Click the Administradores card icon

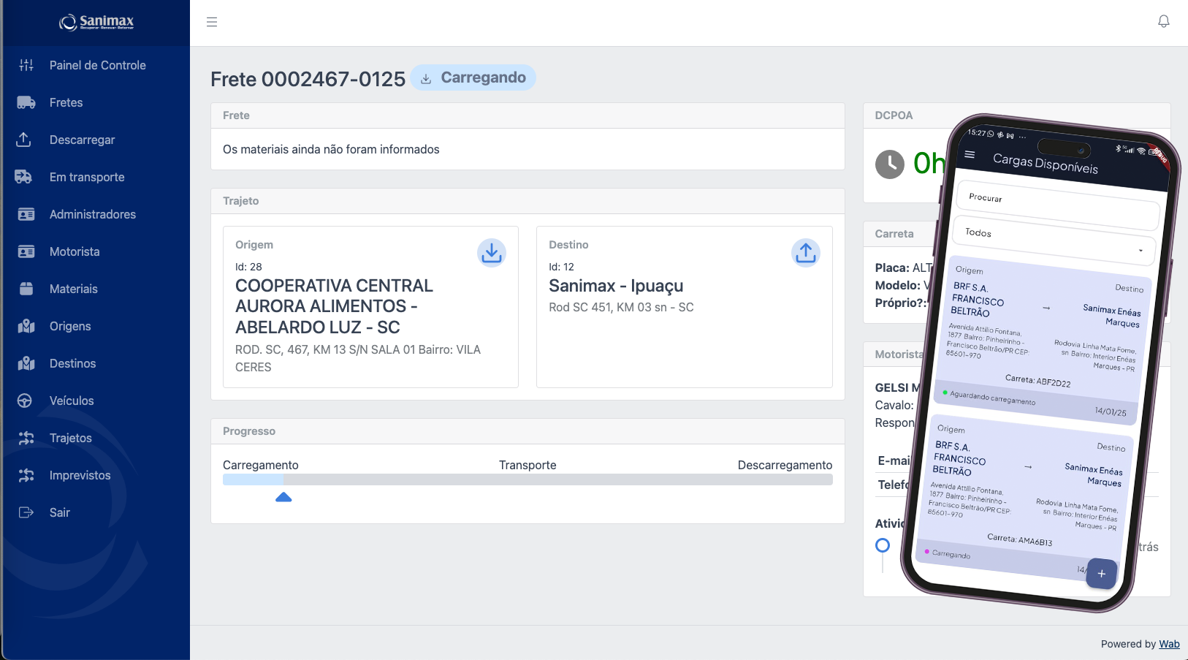(26, 214)
